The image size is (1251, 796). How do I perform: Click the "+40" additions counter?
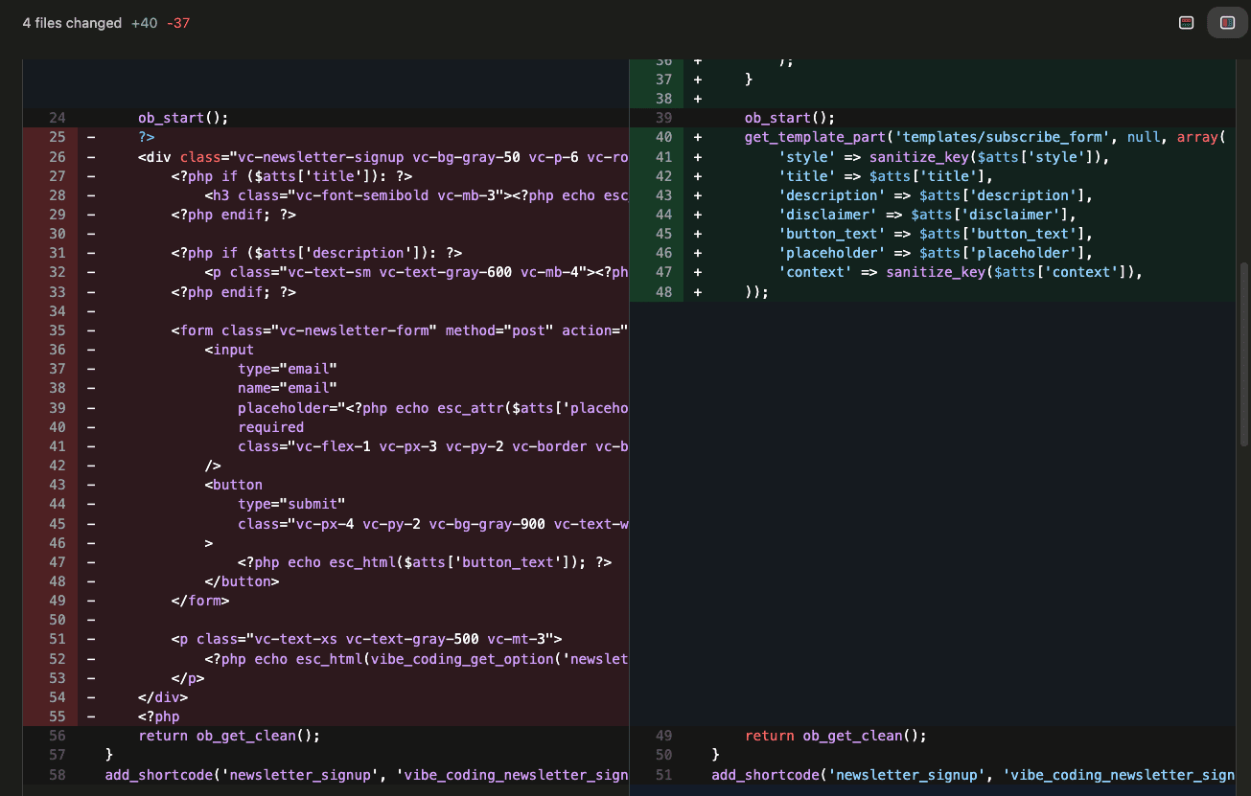[x=142, y=23]
